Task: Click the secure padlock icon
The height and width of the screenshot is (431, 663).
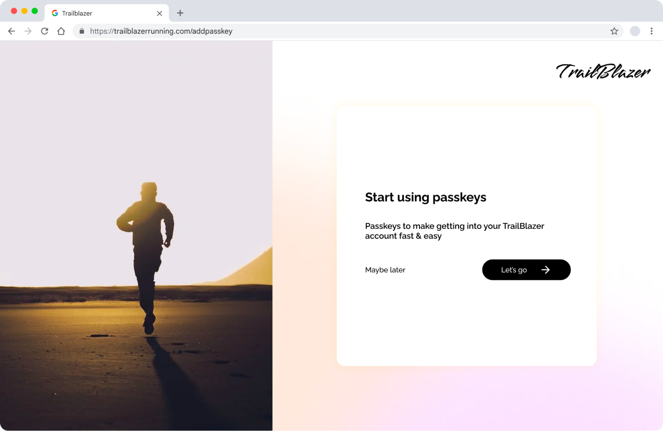Action: 81,31
